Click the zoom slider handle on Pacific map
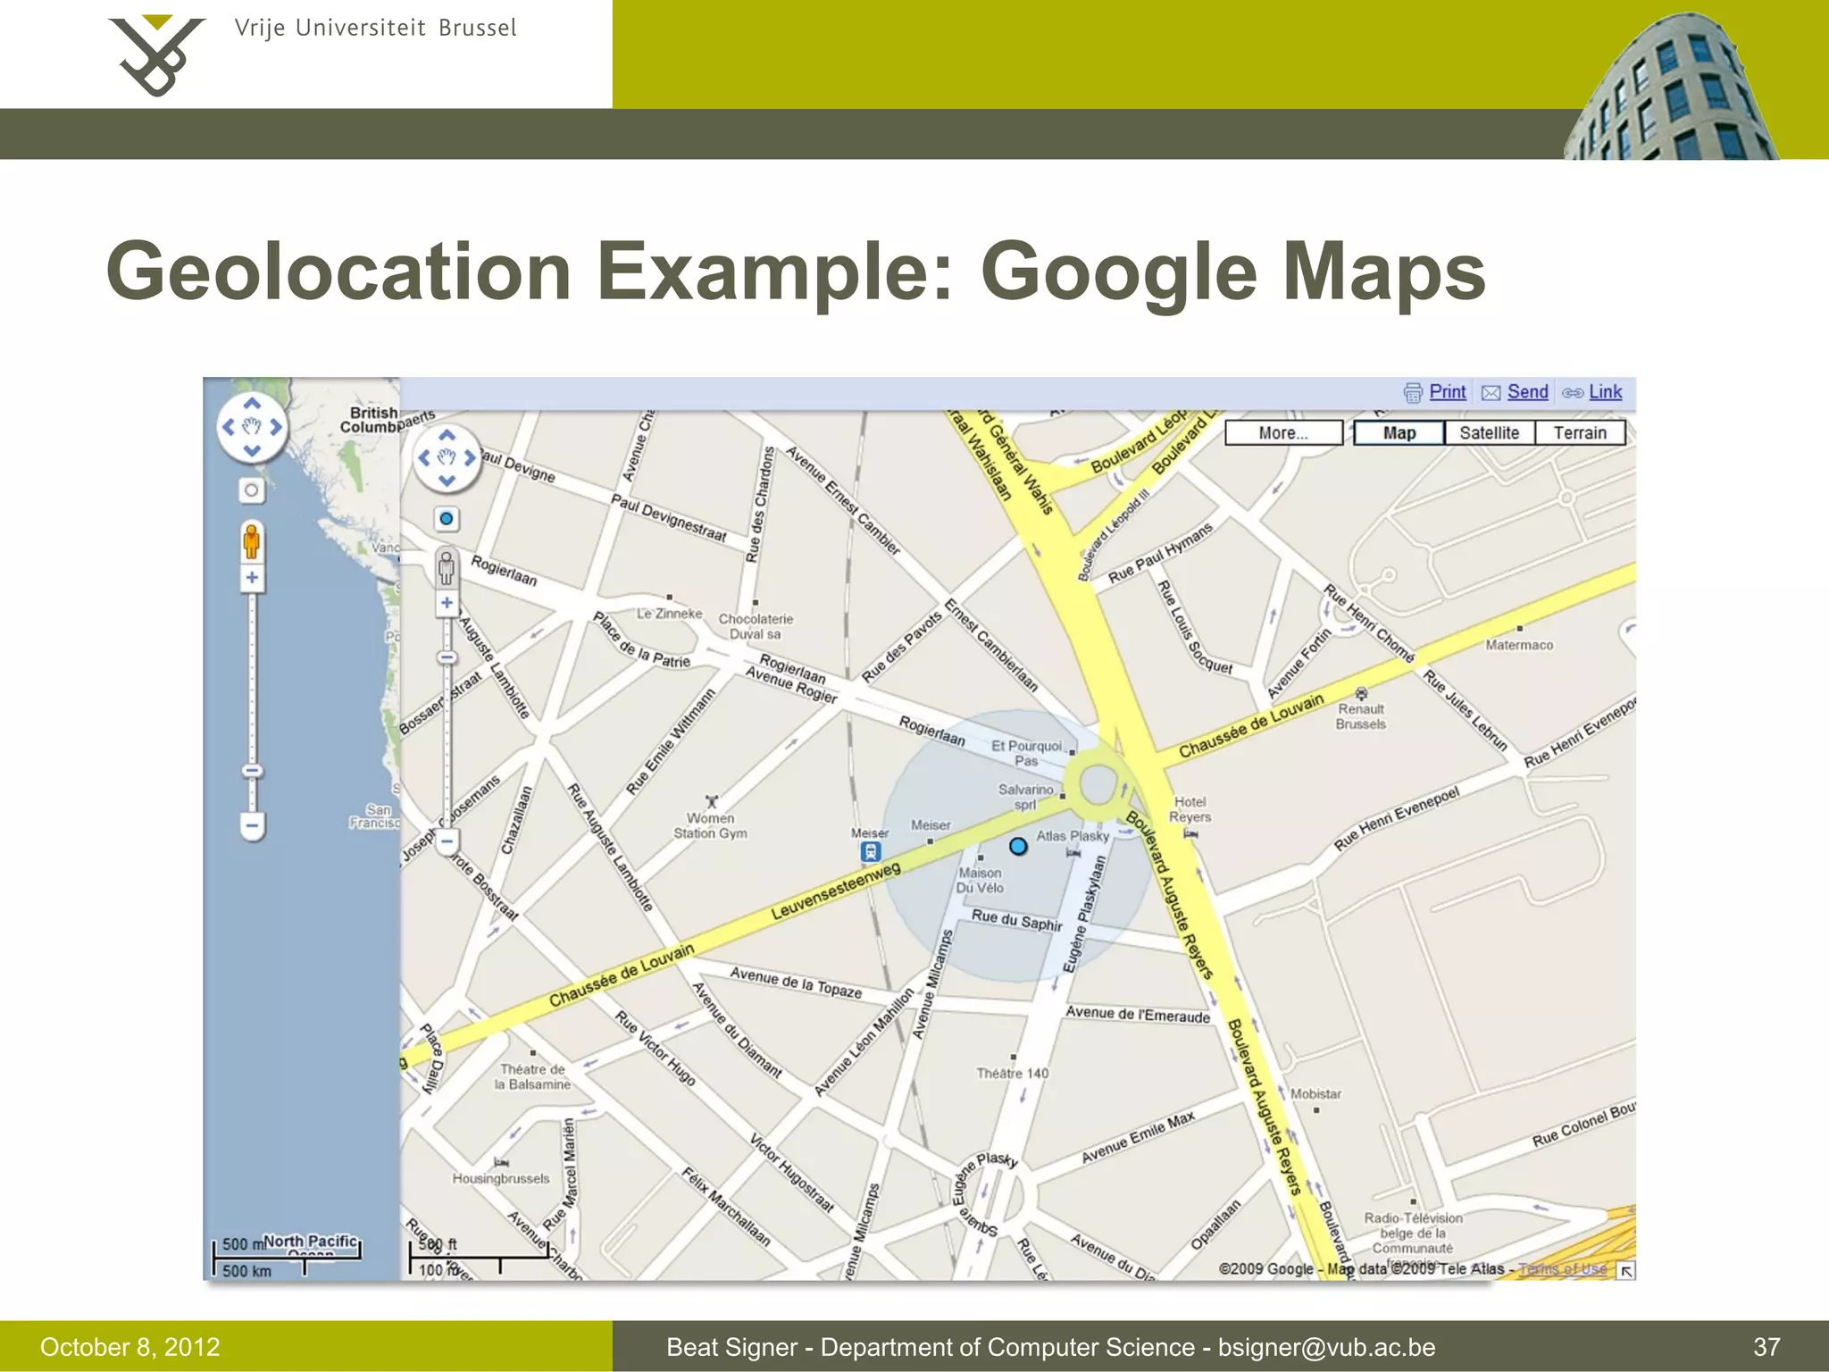Screen dimensions: 1829x1372 252,771
